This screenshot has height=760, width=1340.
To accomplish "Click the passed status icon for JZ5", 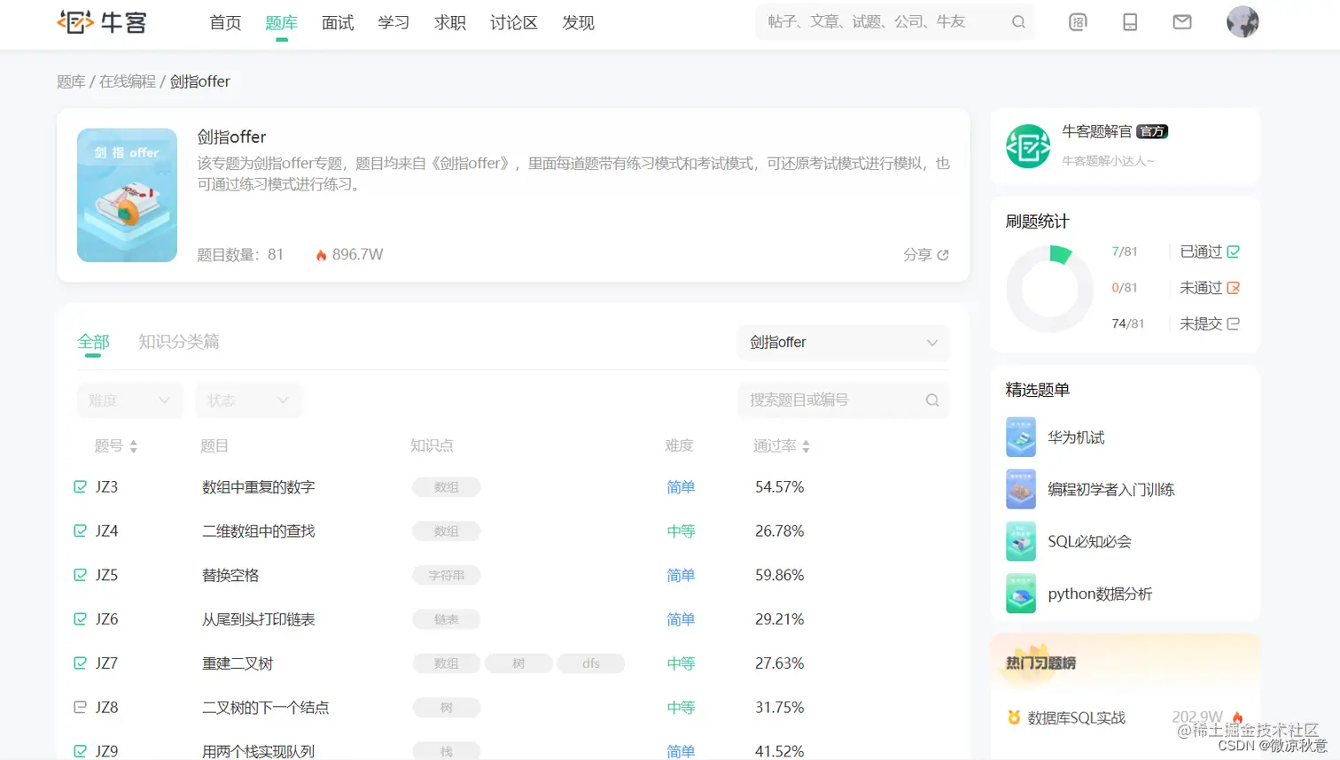I will pyautogui.click(x=80, y=575).
